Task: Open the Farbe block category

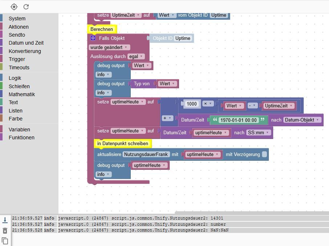Action: click(x=16, y=119)
